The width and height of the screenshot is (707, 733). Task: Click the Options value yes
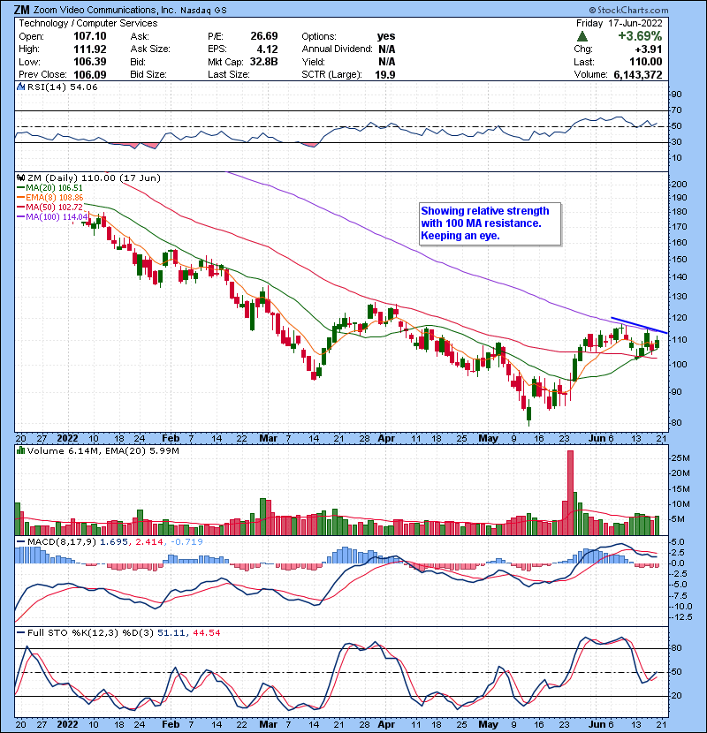click(x=386, y=36)
